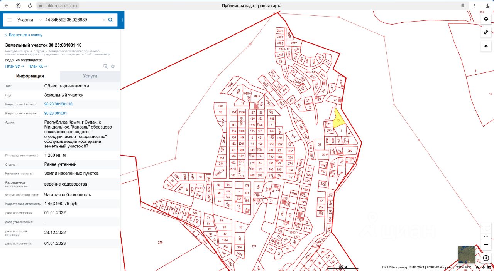Open the hamburger menu in search bar
Screen dimensions: 494x271
point(10,20)
